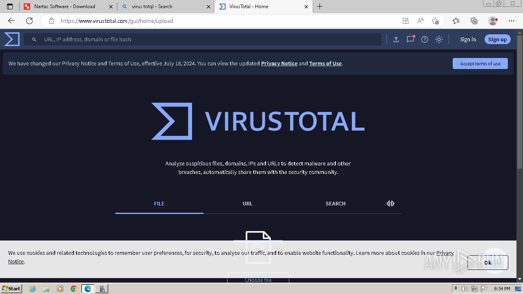
Task: Click the last taskbar application icon
Action: click(x=102, y=289)
